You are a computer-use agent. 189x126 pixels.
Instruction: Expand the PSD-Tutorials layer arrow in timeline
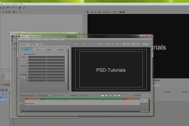click(x=23, y=104)
